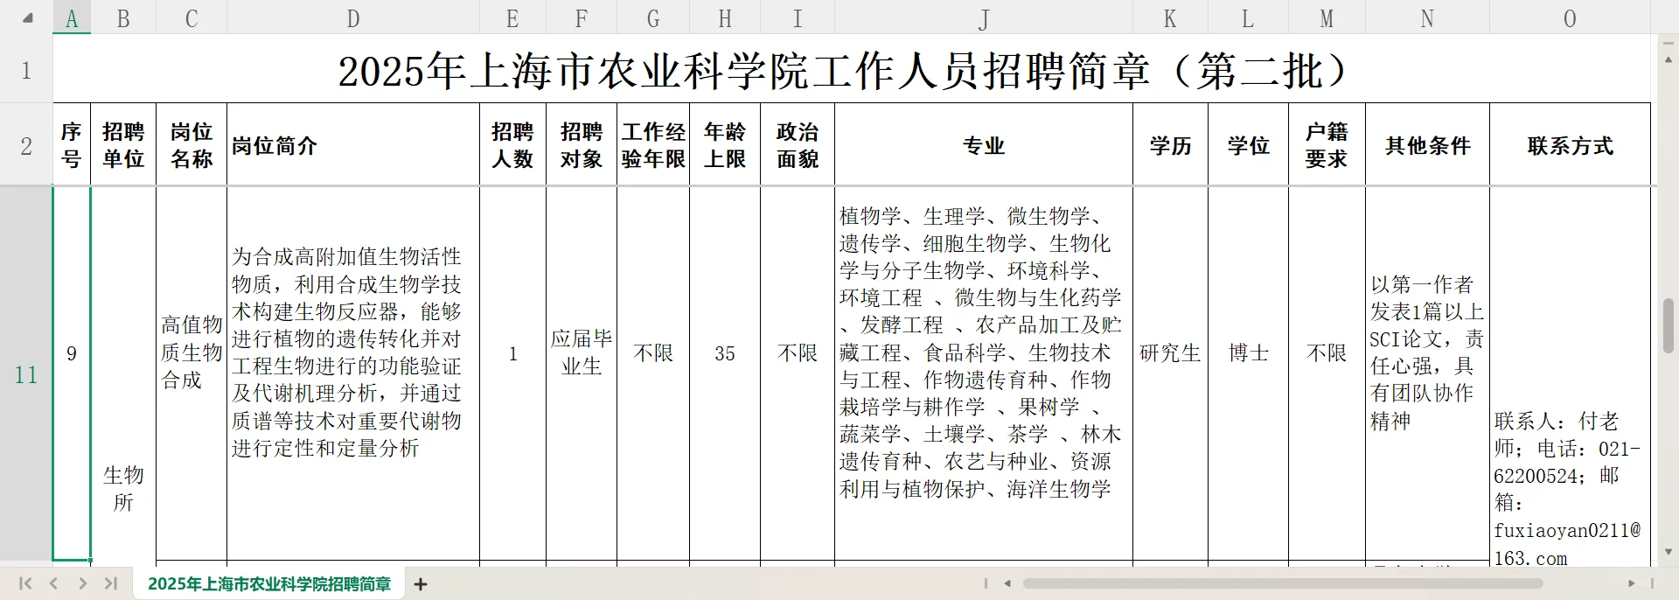Select row 1 header

[26, 70]
